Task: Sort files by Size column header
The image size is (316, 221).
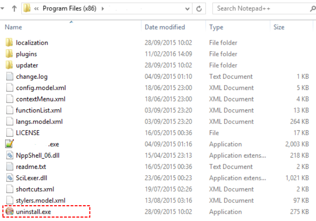Action: [279, 27]
